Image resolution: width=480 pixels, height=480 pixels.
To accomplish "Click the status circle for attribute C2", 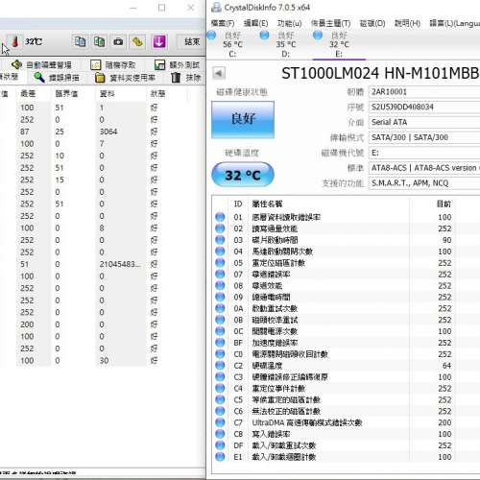I will pyautogui.click(x=220, y=366).
